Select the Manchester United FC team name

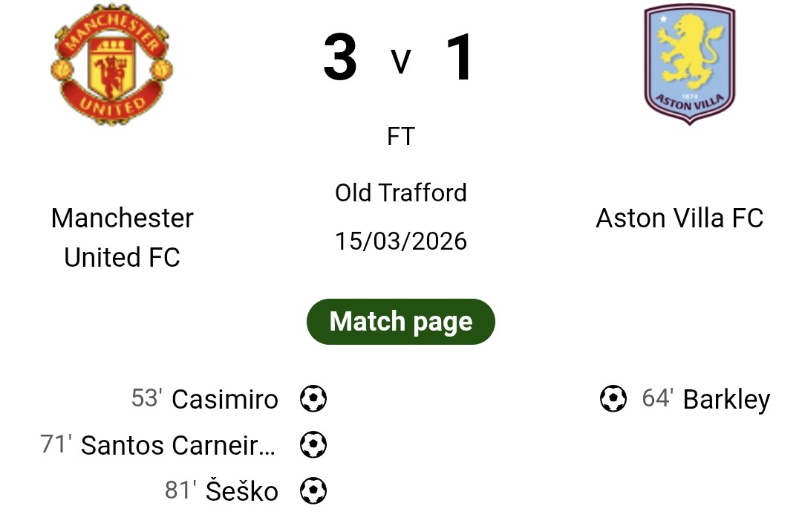123,237
